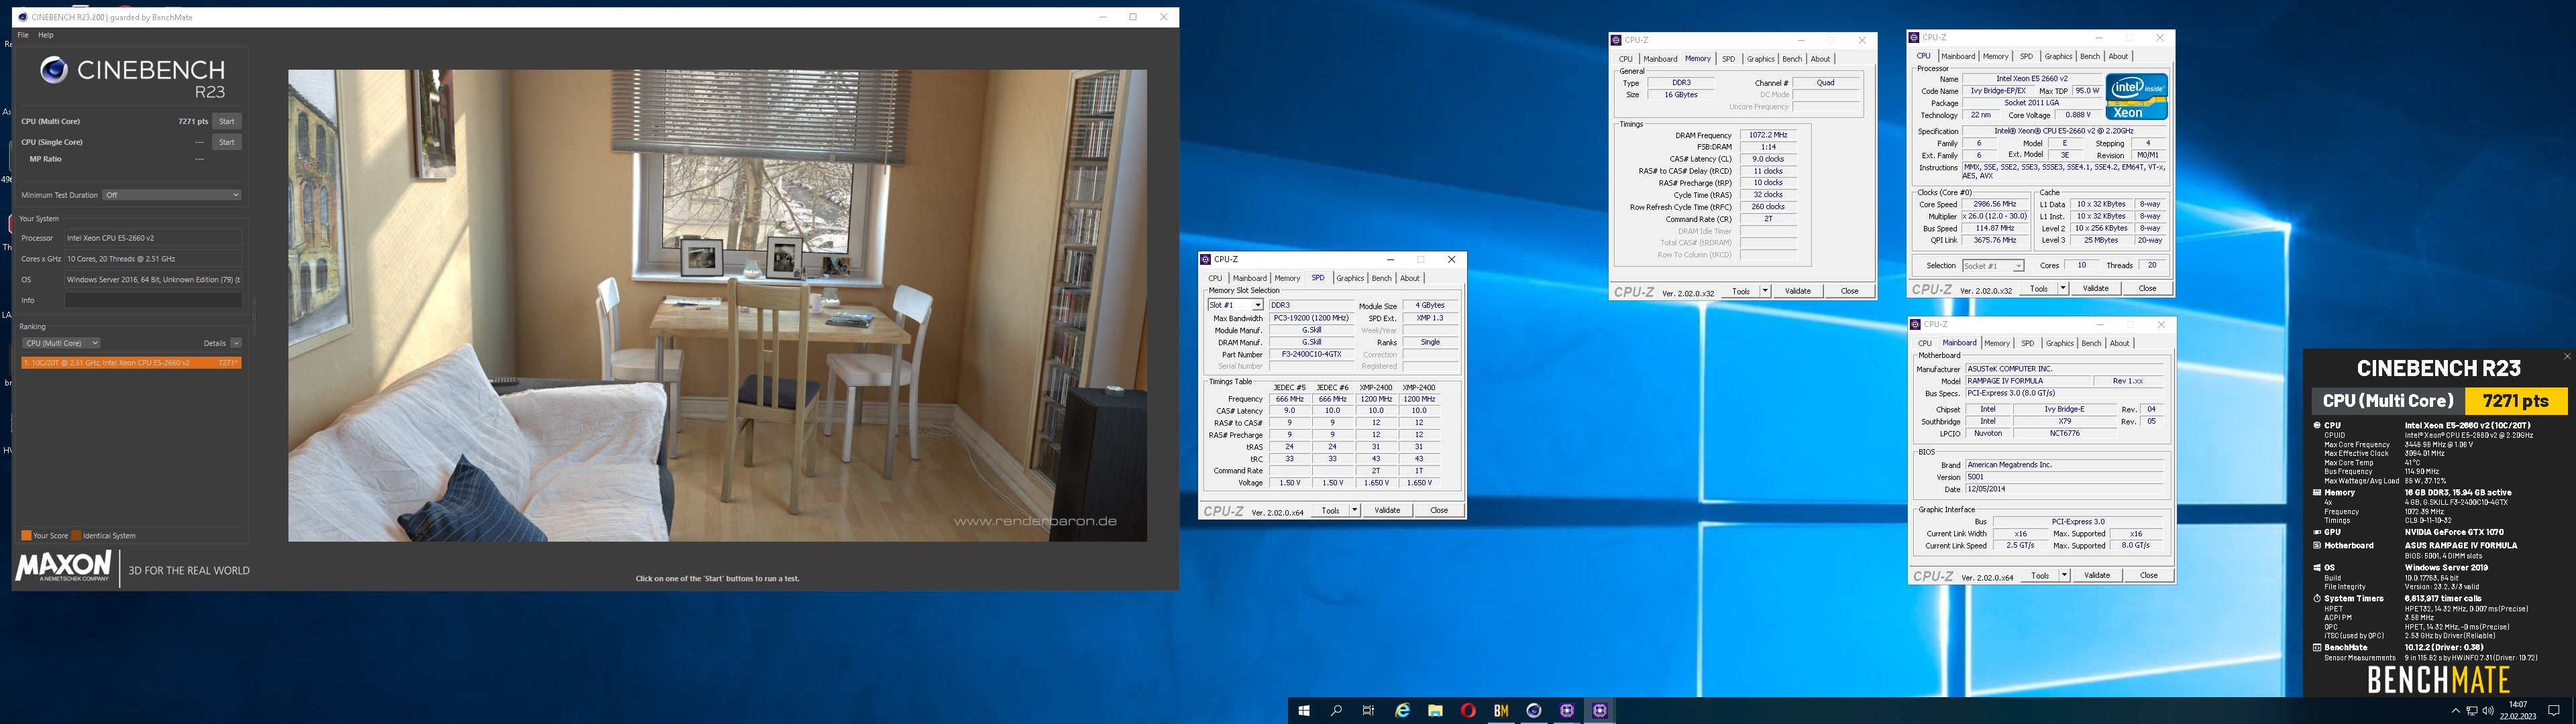Image resolution: width=2576 pixels, height=724 pixels.
Task: Click the rendered room image
Action: [718, 305]
